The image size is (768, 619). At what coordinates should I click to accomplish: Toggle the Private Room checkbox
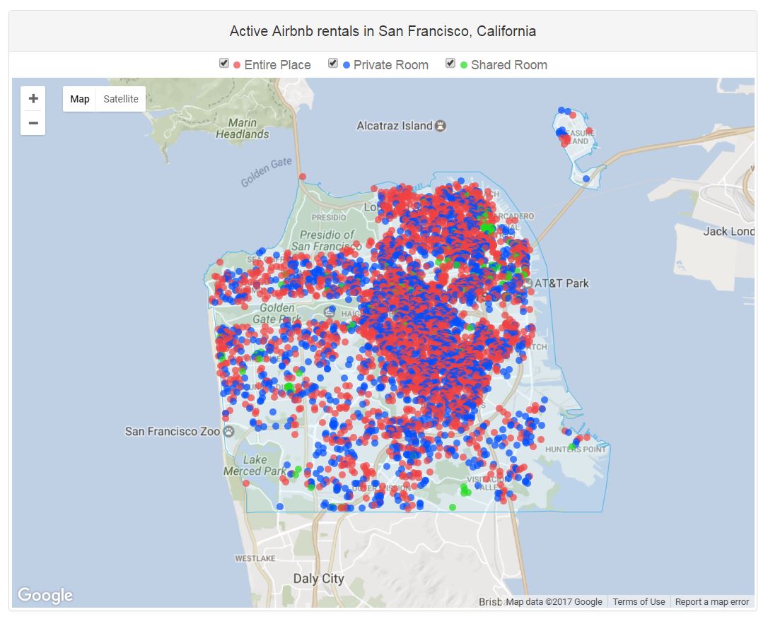pos(333,64)
